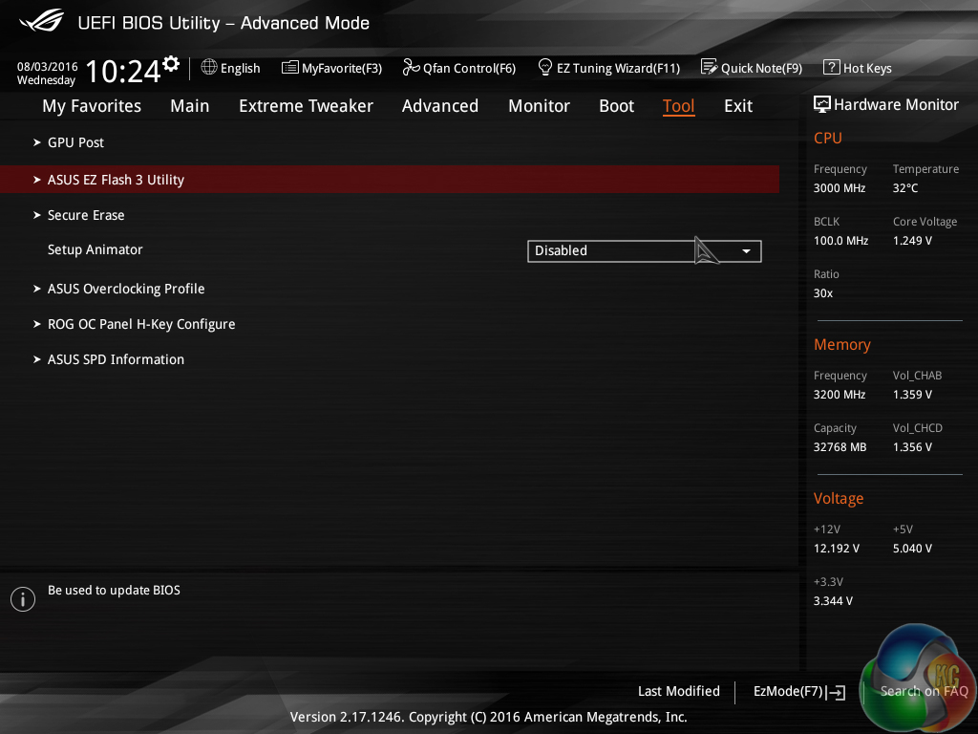Expand ROG OC Panel H-Key Configure arrow
The height and width of the screenshot is (734, 978).
[x=37, y=325]
